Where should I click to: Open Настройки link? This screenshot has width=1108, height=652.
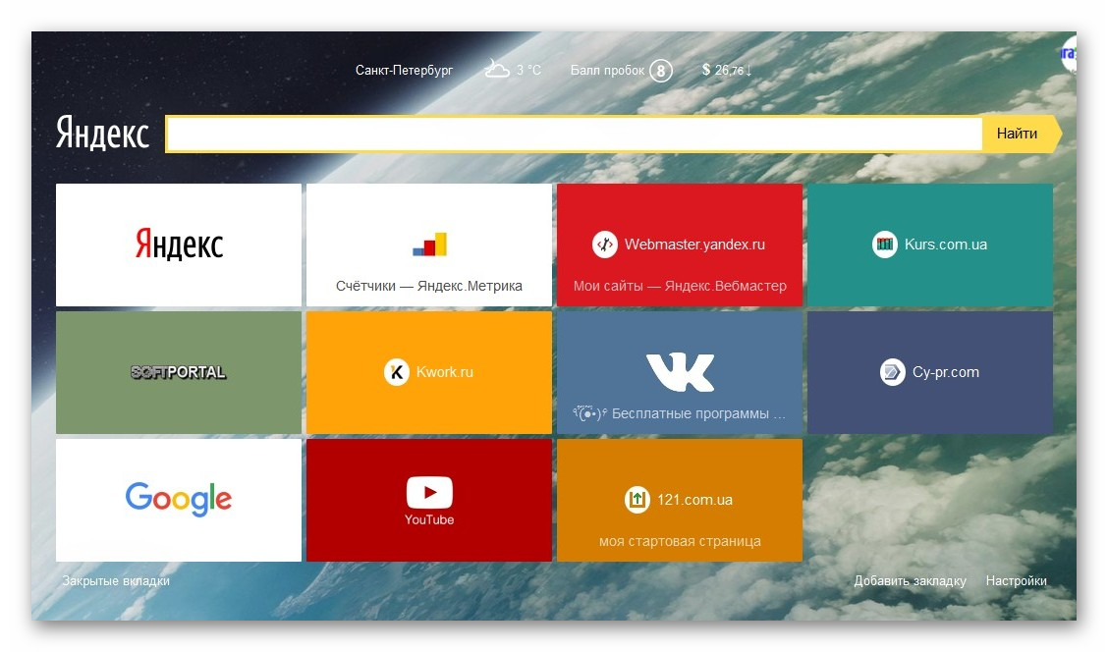tap(1016, 580)
